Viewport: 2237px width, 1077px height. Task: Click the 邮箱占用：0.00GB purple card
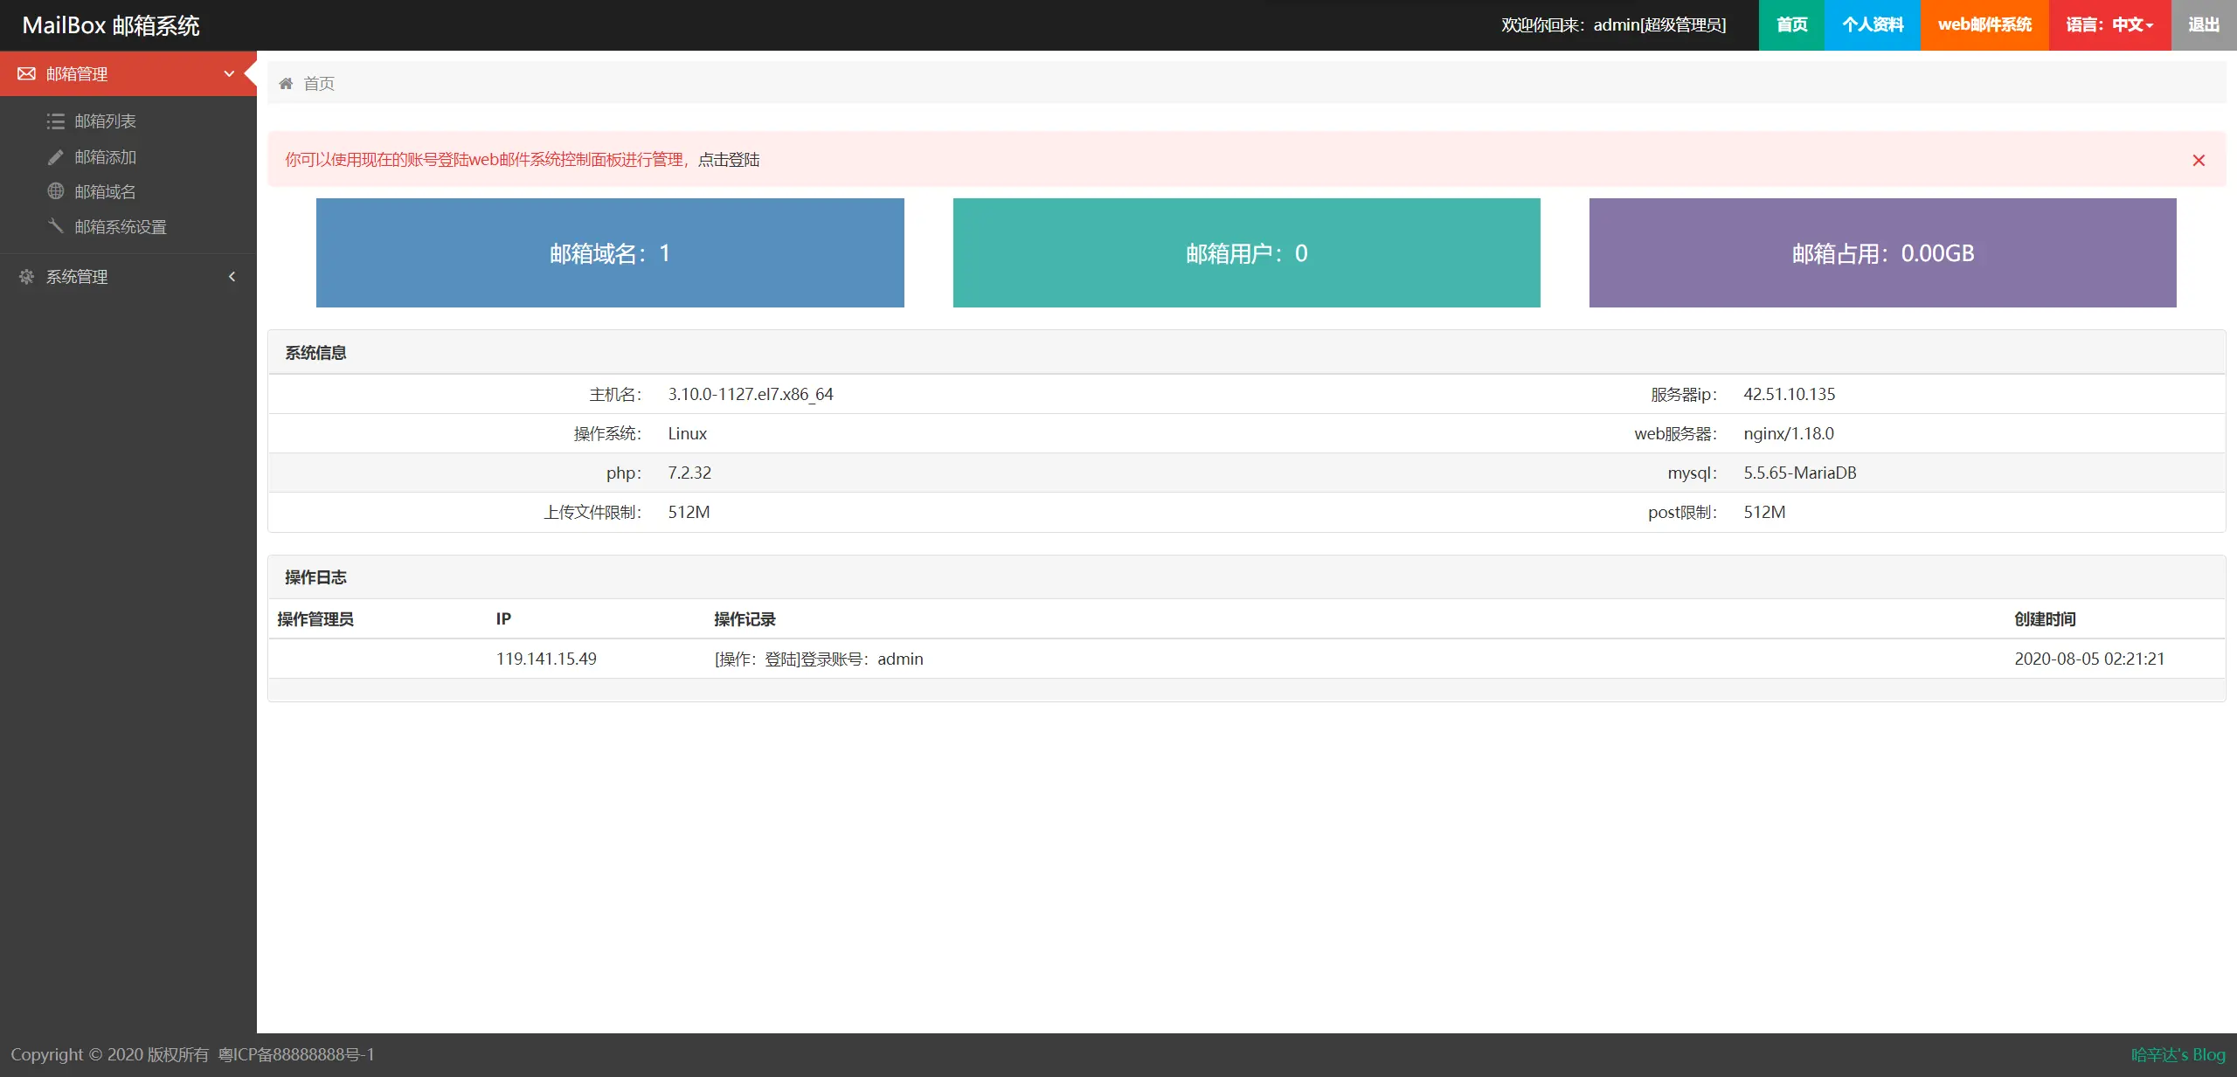tap(1883, 253)
